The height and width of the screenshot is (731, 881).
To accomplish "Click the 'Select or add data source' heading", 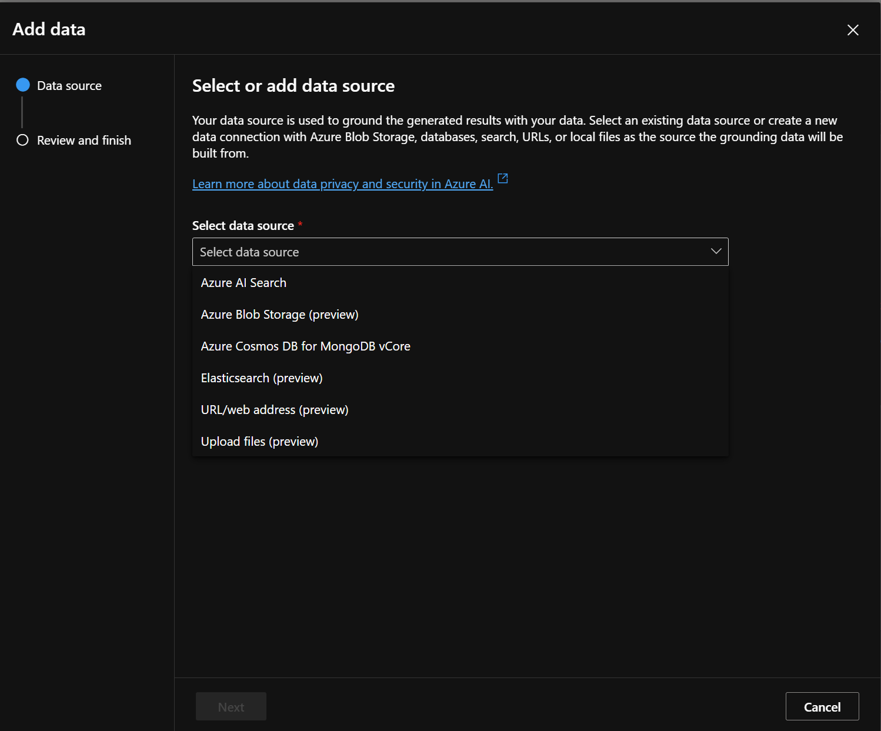I will 293,86.
